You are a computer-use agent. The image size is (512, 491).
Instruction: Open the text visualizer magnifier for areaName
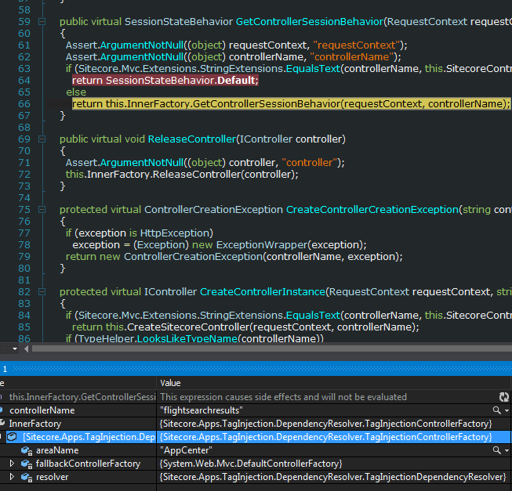[x=496, y=450]
